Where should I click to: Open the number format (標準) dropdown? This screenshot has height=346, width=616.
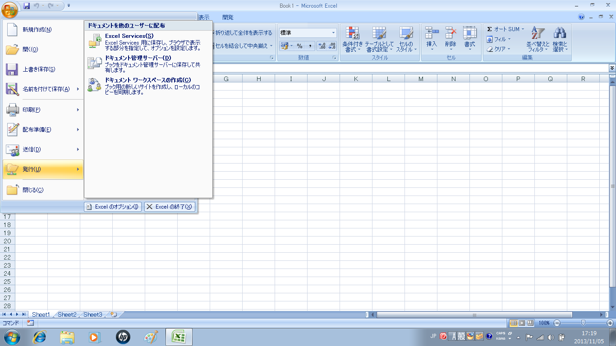[334, 33]
